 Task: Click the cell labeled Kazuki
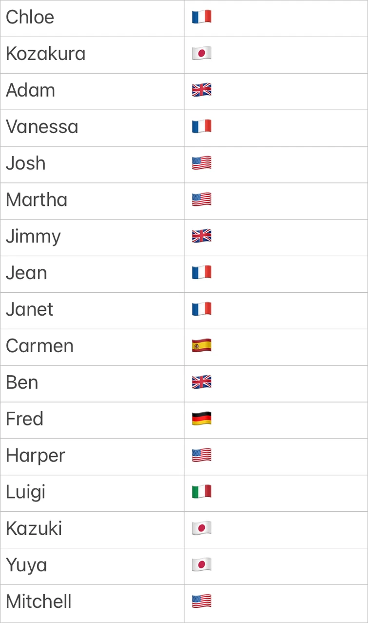[34, 529]
